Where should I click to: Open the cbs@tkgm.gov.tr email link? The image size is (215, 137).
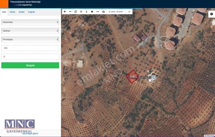click(x=30, y=134)
